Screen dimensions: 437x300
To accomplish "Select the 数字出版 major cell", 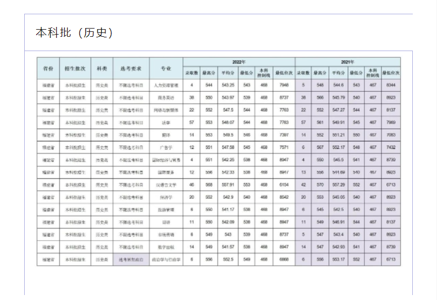I will coord(166,247).
